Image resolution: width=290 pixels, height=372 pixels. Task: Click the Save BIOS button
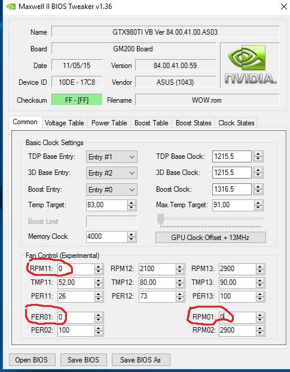tap(83, 360)
